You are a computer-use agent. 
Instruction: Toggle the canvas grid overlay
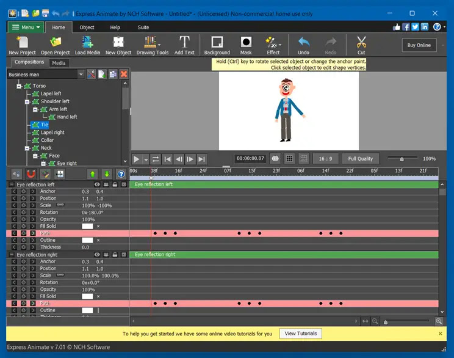289,159
